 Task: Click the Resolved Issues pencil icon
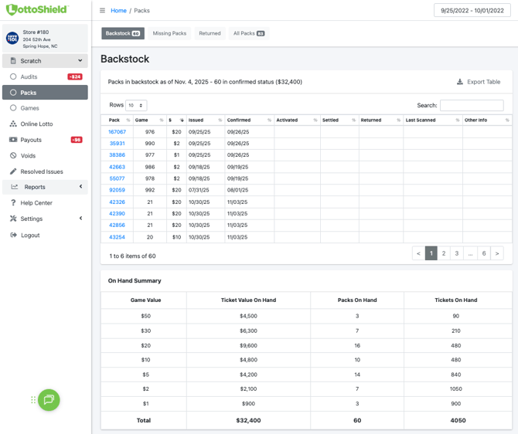[13, 171]
